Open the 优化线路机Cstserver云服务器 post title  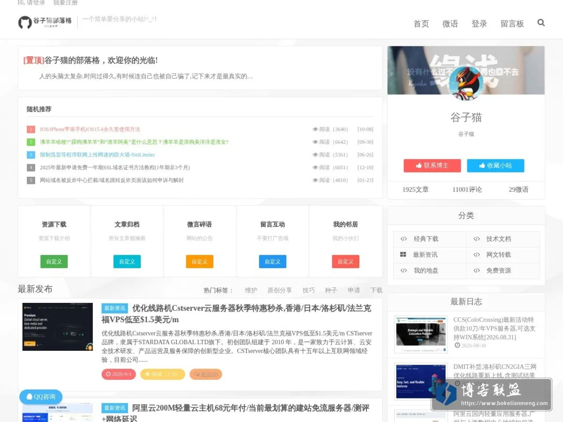(236, 314)
